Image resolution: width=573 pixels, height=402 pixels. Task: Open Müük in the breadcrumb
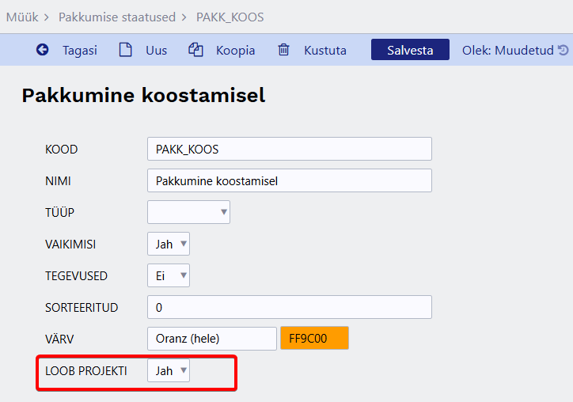[x=21, y=17]
